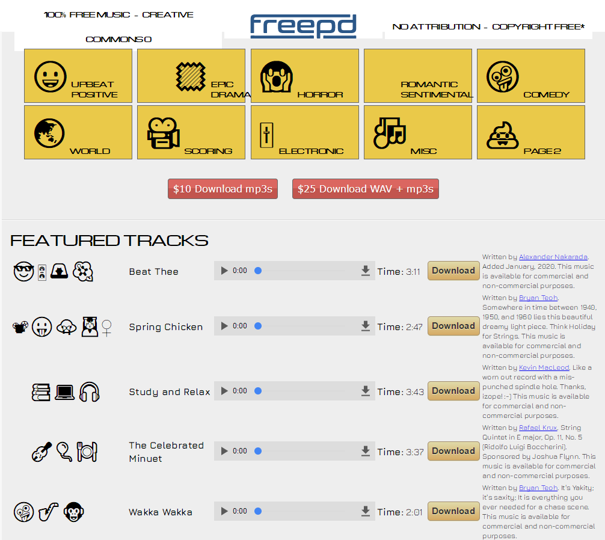Download the Study and Relax track
Screen dimensions: 605x540
coord(453,391)
